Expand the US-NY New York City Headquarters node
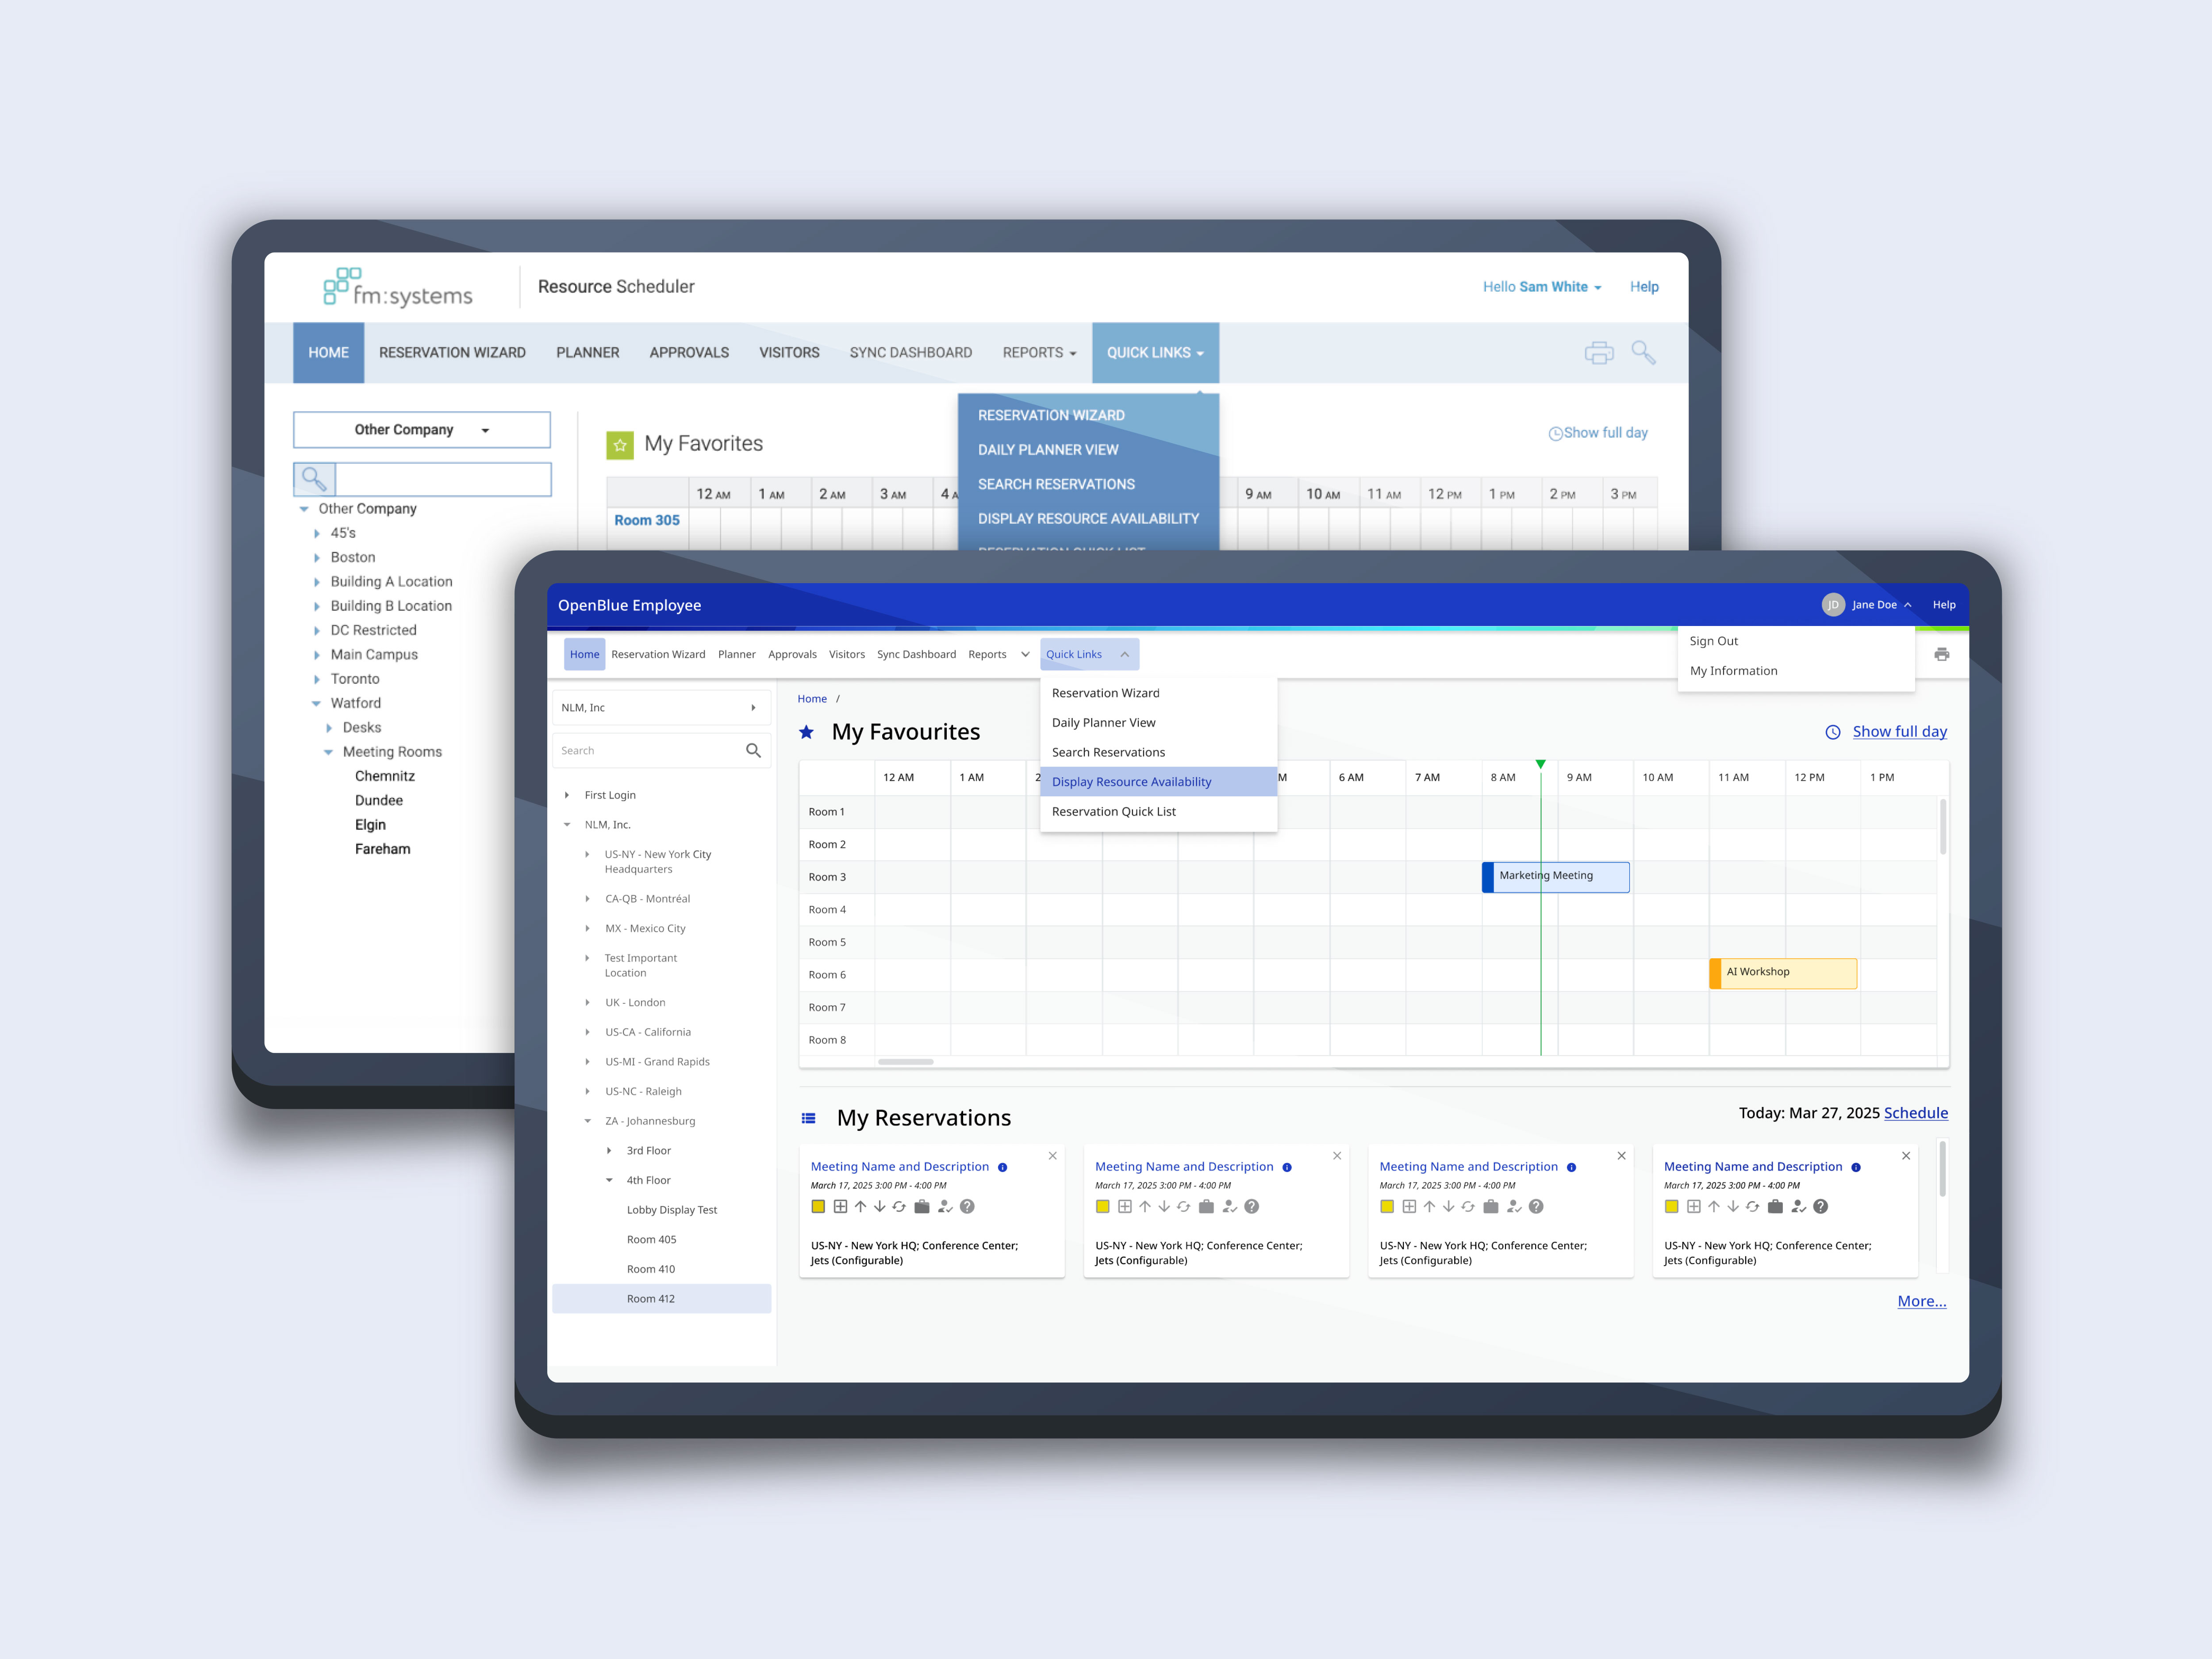2212x1659 pixels. coord(587,855)
